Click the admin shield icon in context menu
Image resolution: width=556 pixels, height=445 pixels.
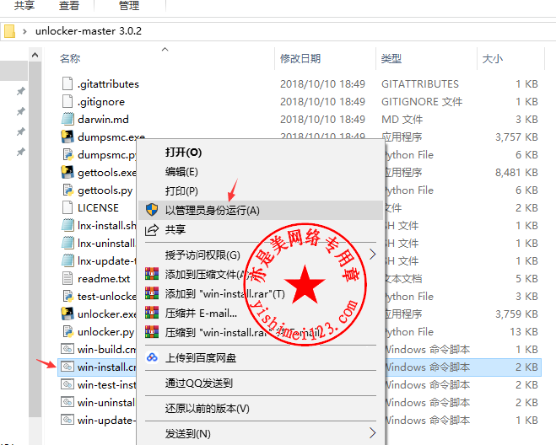click(x=152, y=210)
